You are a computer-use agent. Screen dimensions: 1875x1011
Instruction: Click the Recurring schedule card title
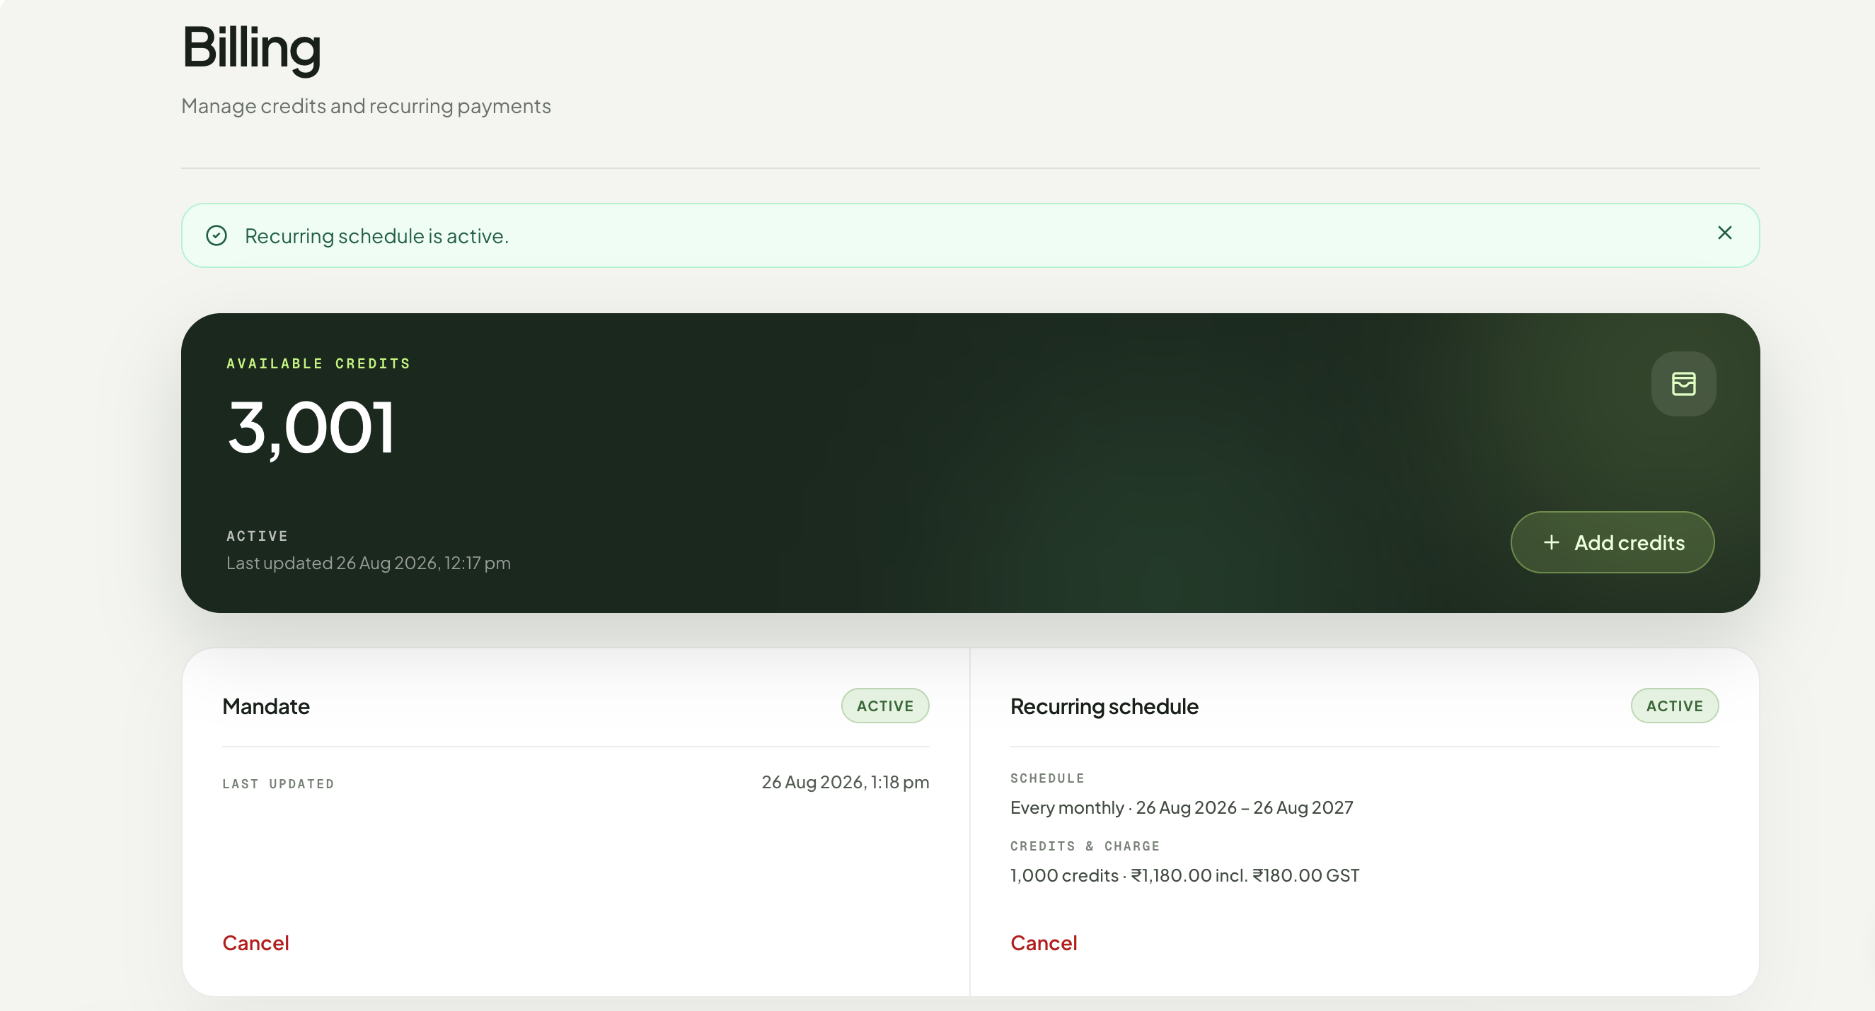(1104, 706)
